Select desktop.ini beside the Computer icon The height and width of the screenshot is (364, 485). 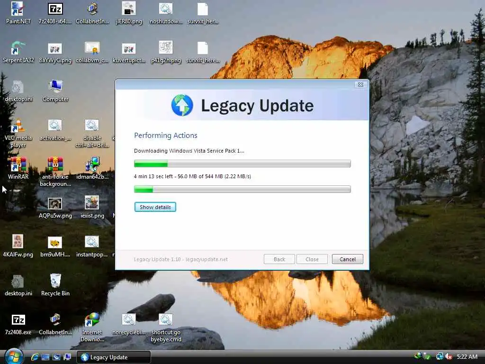(x=18, y=91)
